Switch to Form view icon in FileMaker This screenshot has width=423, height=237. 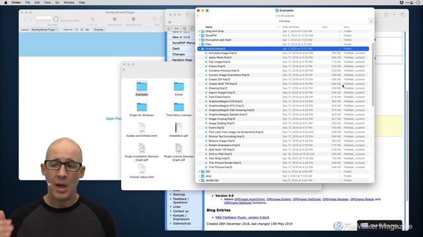click(x=77, y=30)
